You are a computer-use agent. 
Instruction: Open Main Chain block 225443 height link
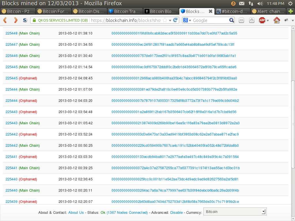pos(12,123)
